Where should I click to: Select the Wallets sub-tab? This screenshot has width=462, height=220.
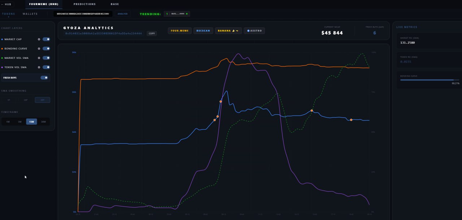[30, 14]
